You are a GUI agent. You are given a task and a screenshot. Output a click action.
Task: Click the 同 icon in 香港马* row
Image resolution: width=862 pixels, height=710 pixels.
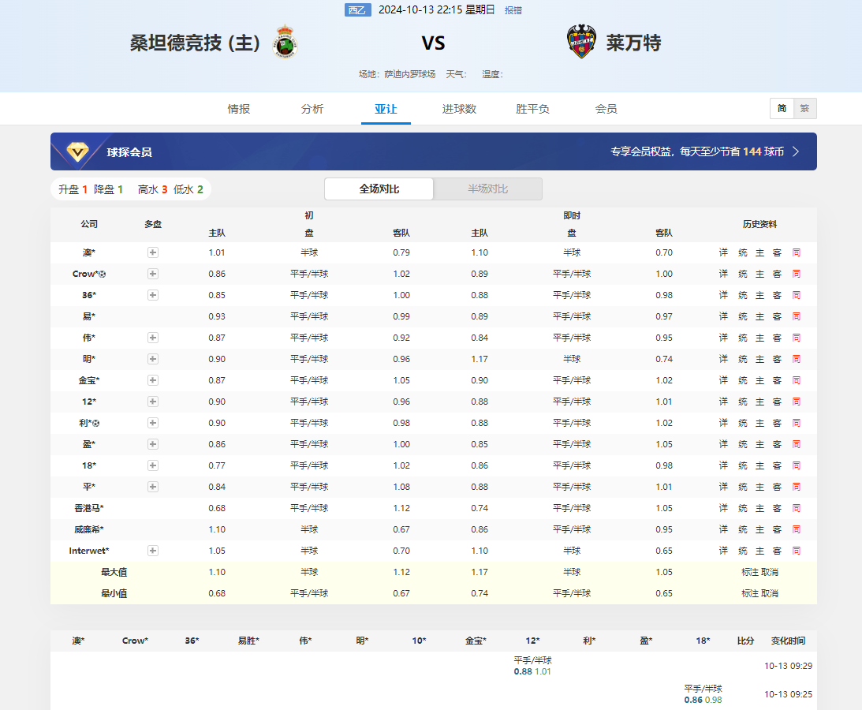coord(796,508)
